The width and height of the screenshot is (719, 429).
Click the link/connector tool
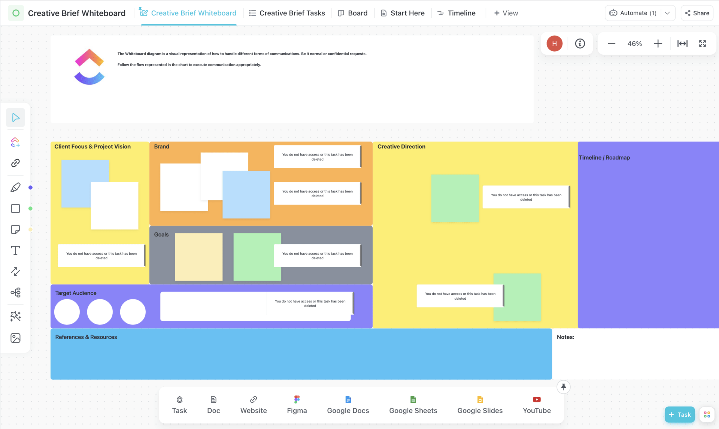(x=15, y=163)
